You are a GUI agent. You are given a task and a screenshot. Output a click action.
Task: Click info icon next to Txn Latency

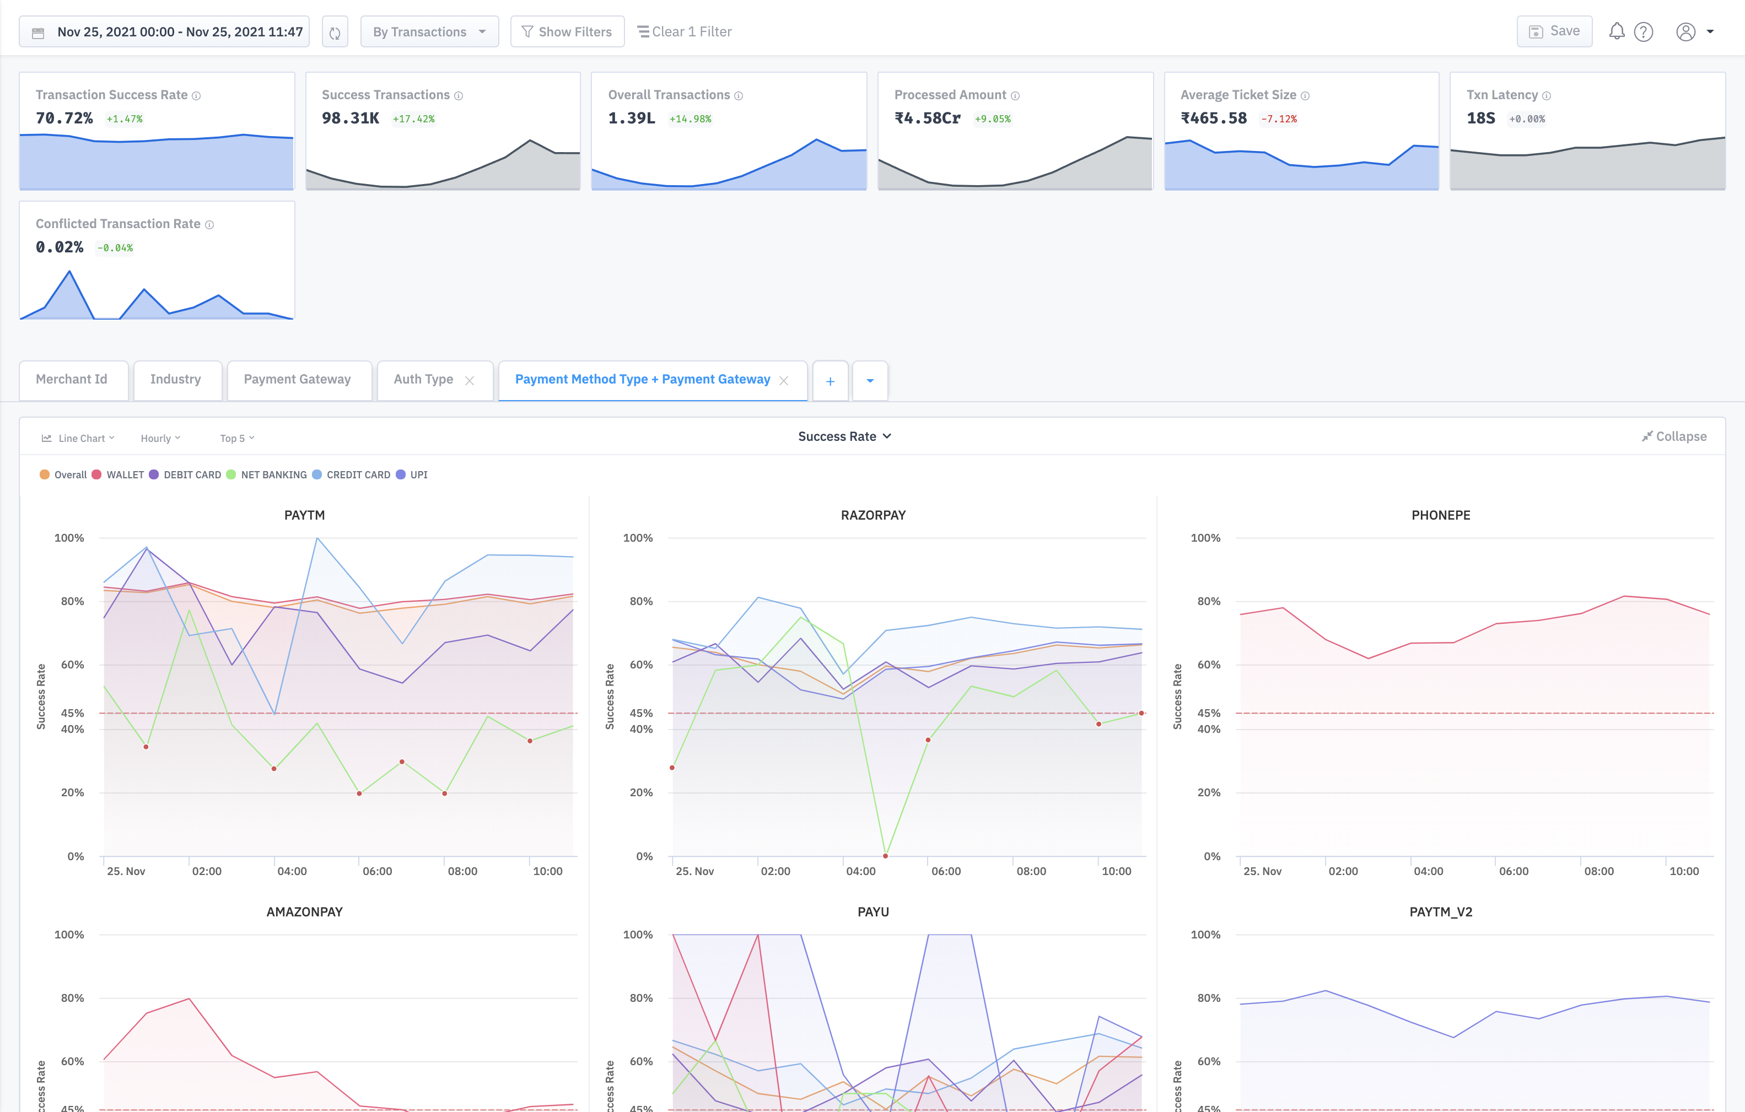(x=1547, y=96)
